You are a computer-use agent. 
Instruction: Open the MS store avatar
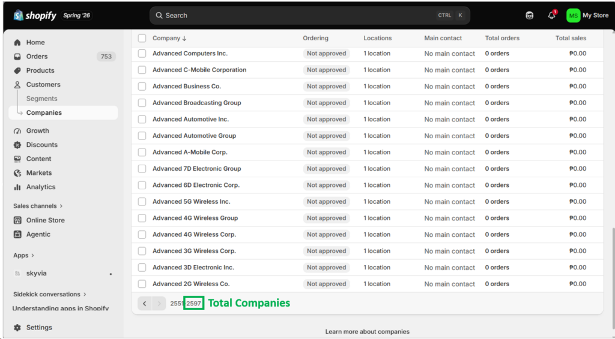click(573, 16)
